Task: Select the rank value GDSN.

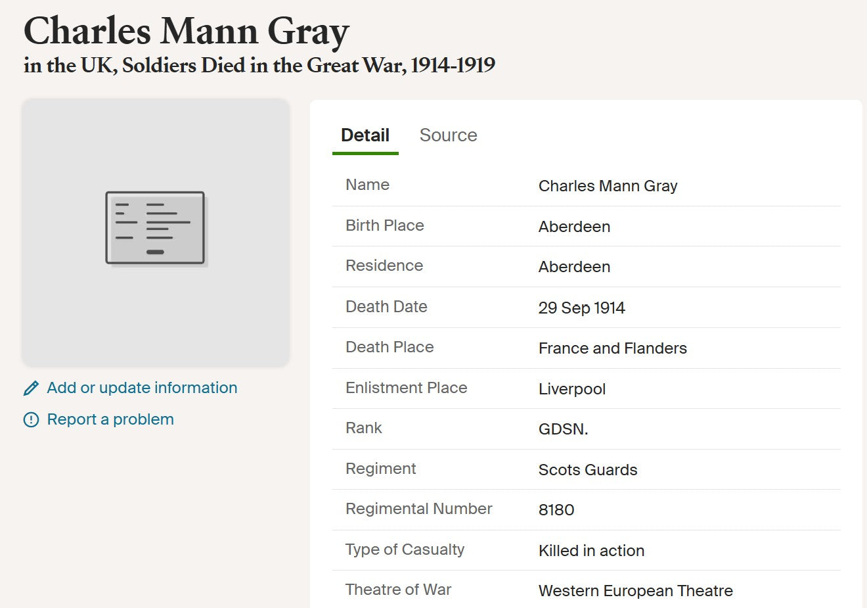Action: (x=563, y=429)
